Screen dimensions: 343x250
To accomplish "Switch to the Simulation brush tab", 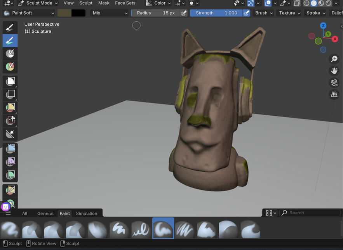I will point(86,214).
